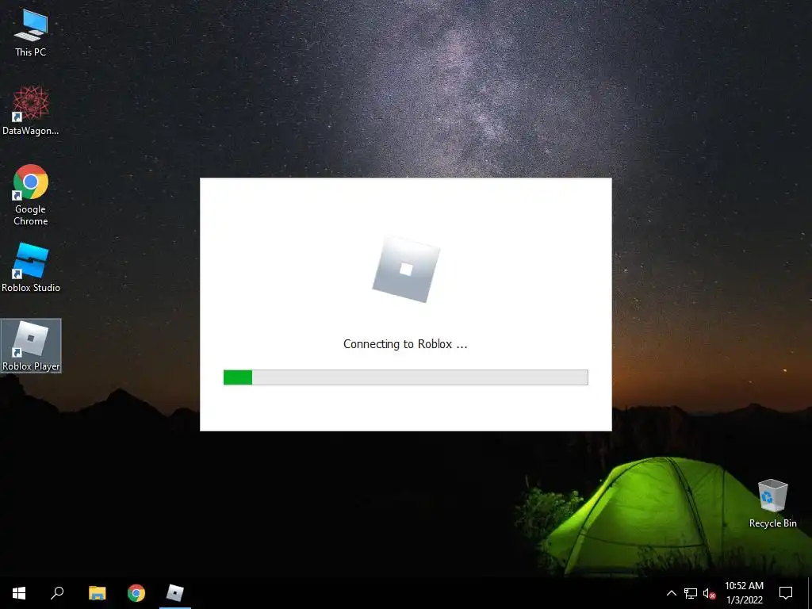Switch to Roblox in the taskbar
This screenshot has height=609, width=812.
point(175,593)
